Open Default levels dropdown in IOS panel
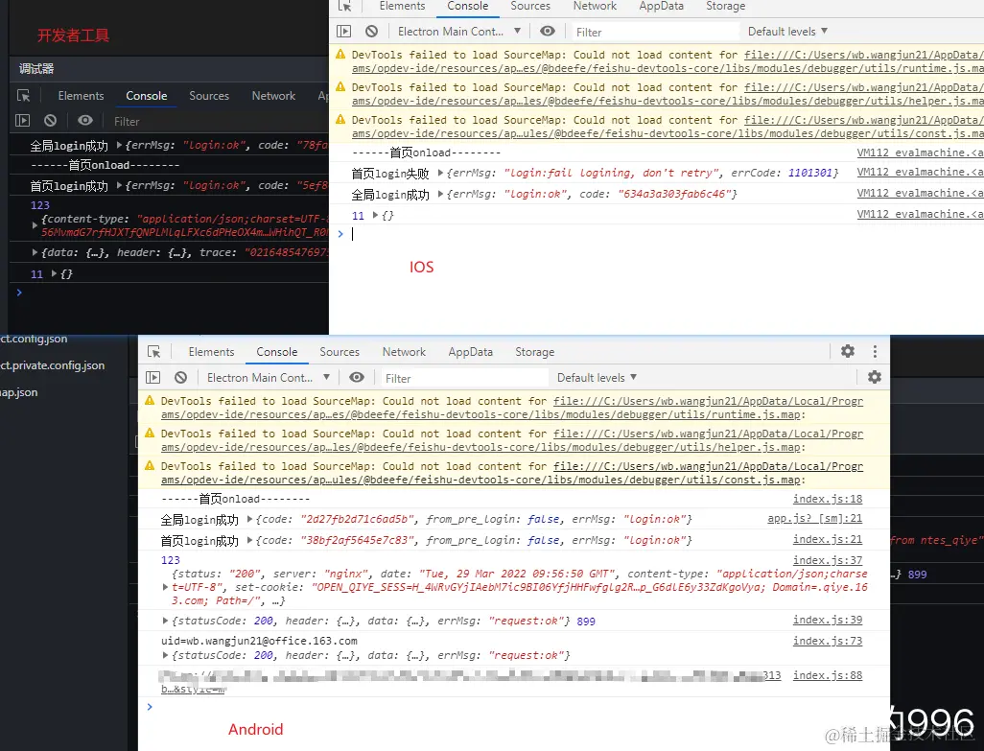The width and height of the screenshot is (984, 751). coord(787,32)
